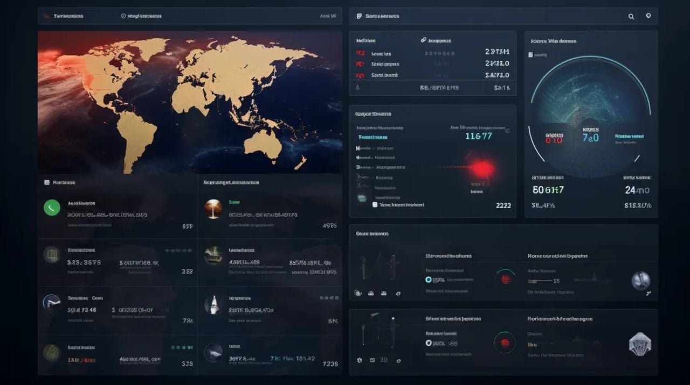Click the location pin icon in top bar

pyautogui.click(x=648, y=16)
